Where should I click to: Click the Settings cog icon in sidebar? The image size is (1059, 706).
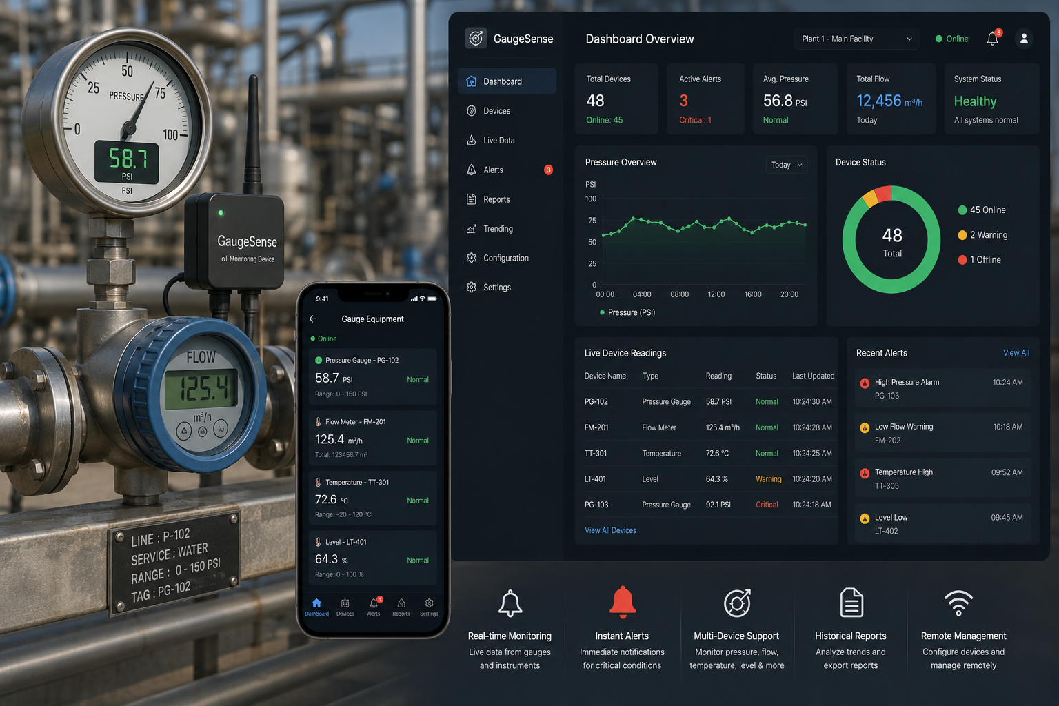(472, 288)
